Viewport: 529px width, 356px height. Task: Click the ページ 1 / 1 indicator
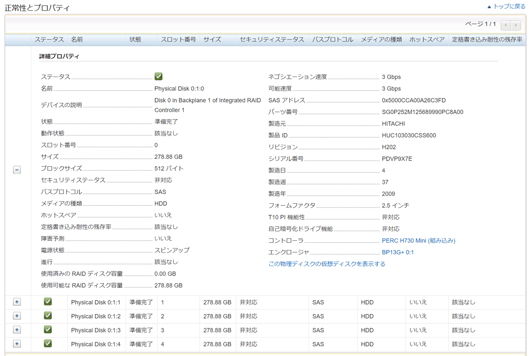tap(481, 24)
